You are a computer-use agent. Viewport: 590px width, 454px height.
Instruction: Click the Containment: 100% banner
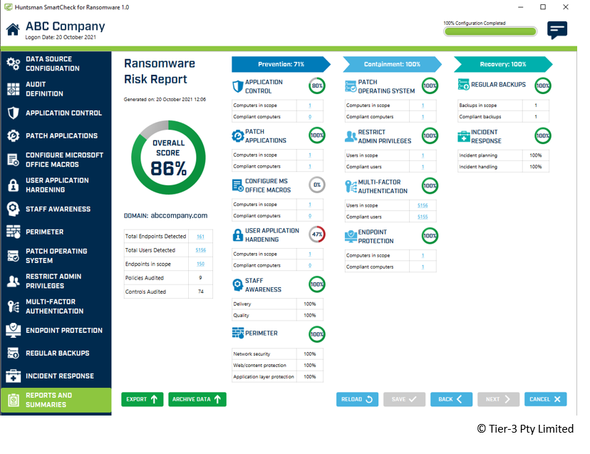pyautogui.click(x=392, y=64)
